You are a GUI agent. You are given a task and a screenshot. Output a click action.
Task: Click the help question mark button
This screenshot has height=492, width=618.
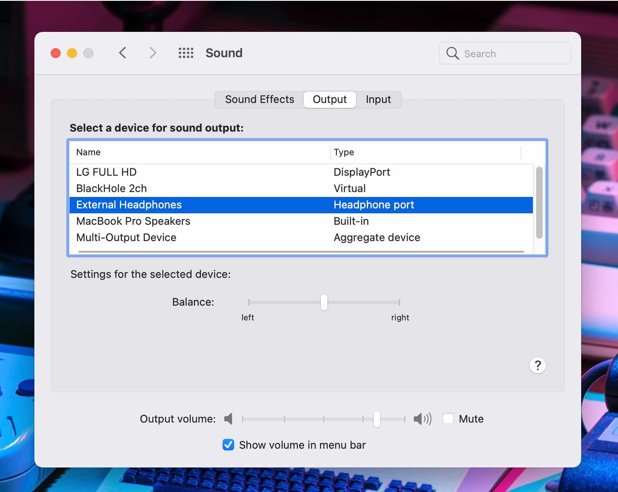click(x=537, y=365)
